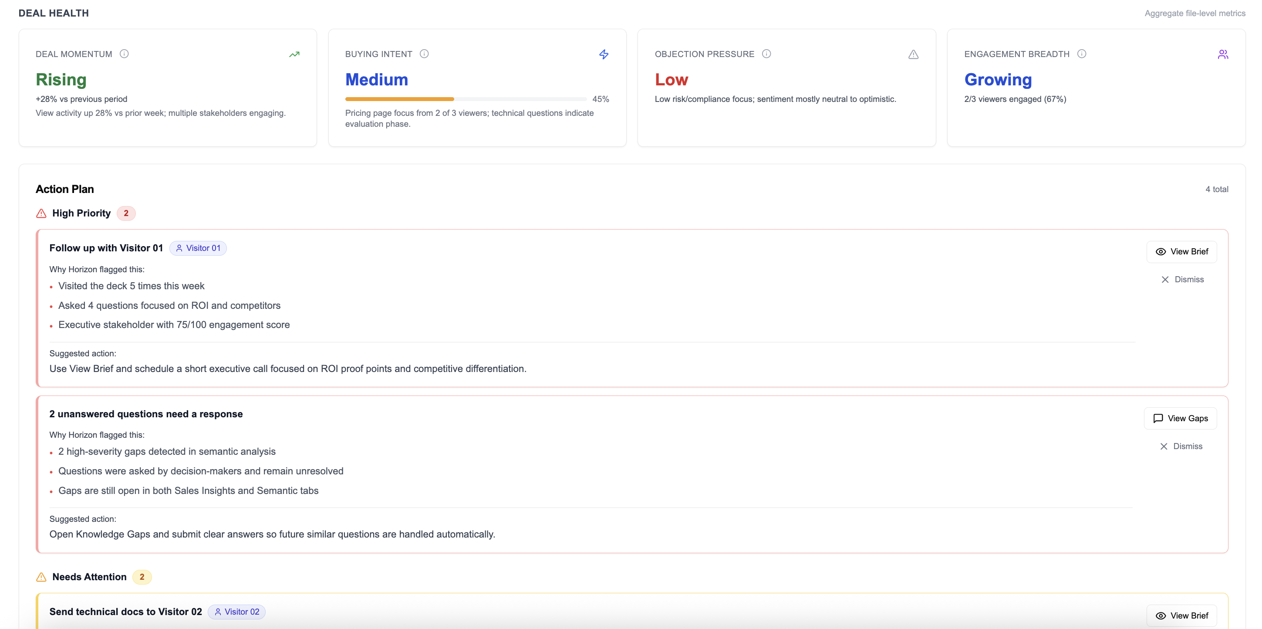Click View Brief for Follow up with Visitor 01
The height and width of the screenshot is (629, 1262).
click(x=1182, y=251)
